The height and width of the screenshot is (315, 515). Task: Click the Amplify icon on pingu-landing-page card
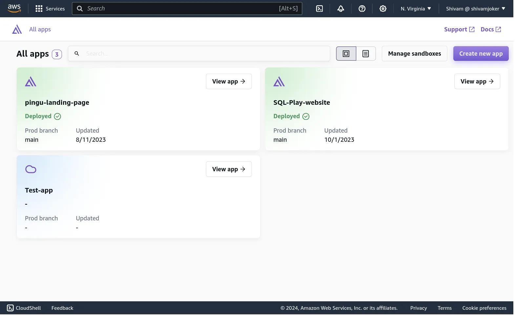(31, 82)
